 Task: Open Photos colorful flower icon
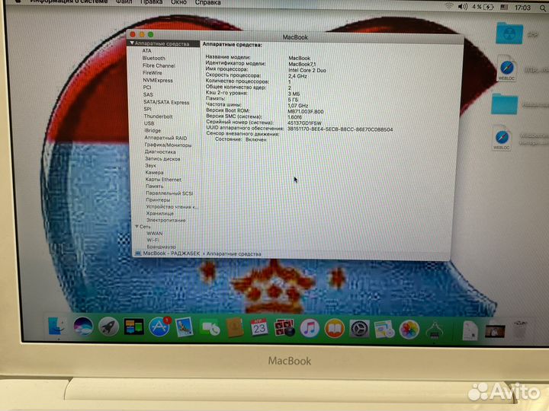pos(409,330)
